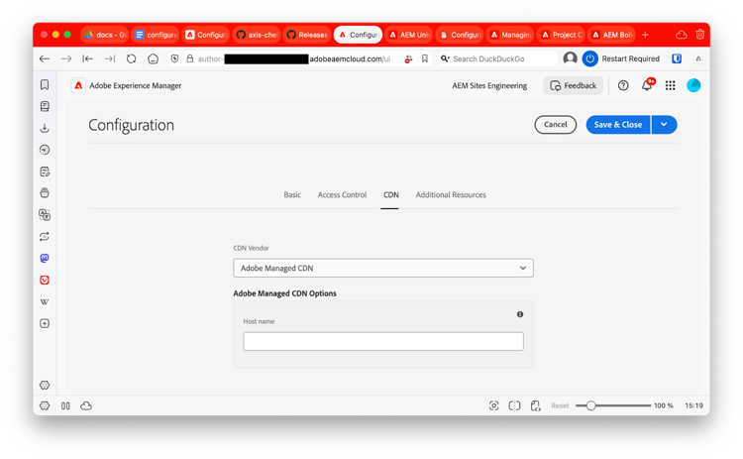This screenshot has height=459, width=743.
Task: Open the Notes panel
Action: (x=45, y=172)
